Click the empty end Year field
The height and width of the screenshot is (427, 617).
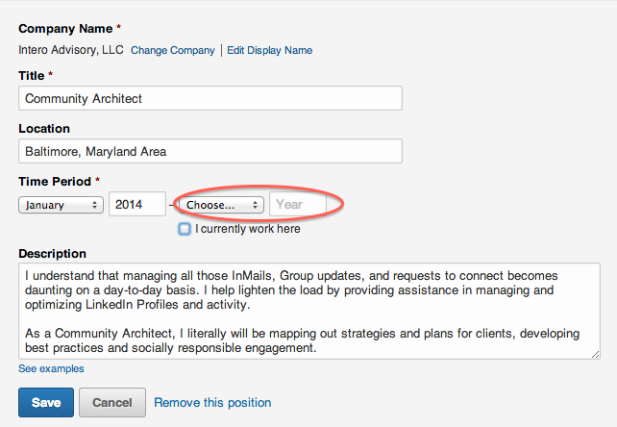298,204
